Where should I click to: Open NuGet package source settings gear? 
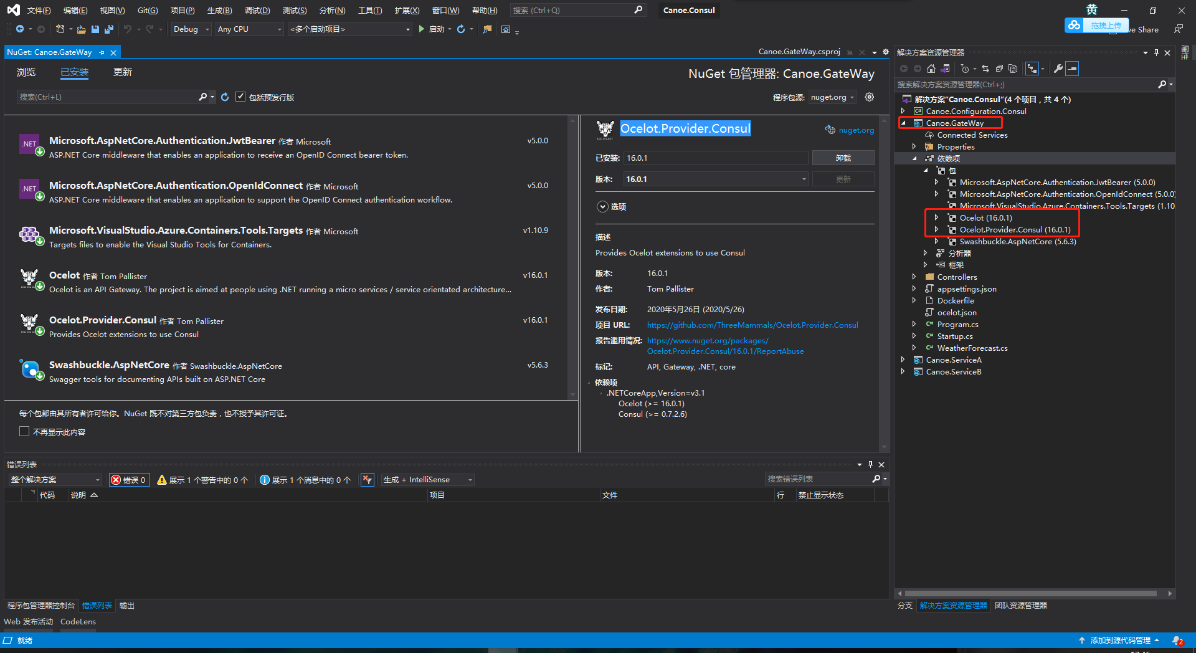coord(870,97)
